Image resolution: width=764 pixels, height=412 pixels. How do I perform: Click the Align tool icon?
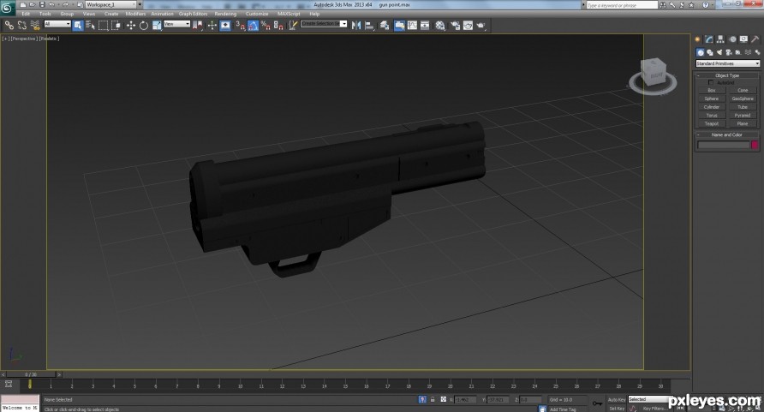pos(369,26)
